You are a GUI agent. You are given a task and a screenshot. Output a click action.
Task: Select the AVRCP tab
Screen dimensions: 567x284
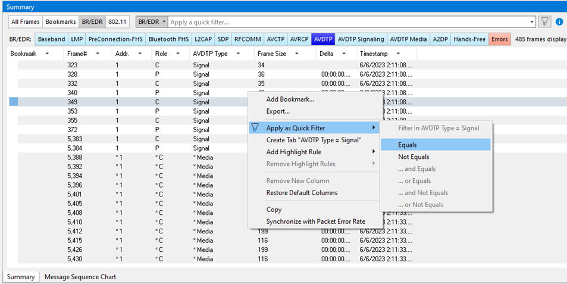tap(299, 39)
